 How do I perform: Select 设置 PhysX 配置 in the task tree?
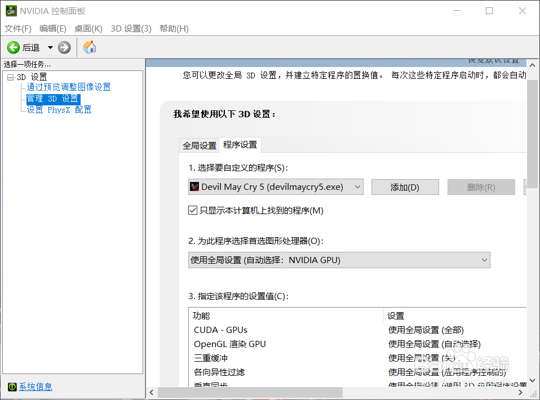pyautogui.click(x=59, y=110)
